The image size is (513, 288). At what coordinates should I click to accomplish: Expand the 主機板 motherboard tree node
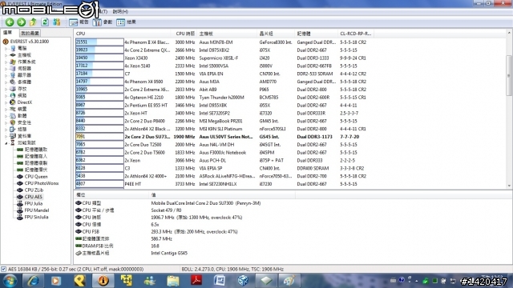click(6, 55)
